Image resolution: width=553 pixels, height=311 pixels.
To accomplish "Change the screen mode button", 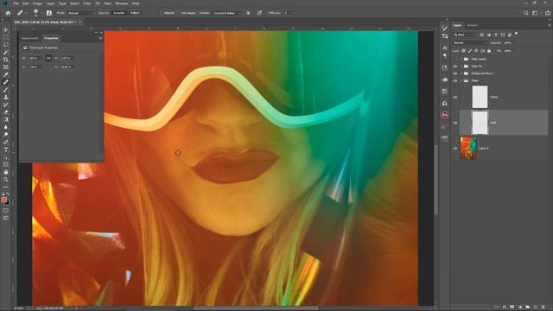I will pyautogui.click(x=6, y=219).
